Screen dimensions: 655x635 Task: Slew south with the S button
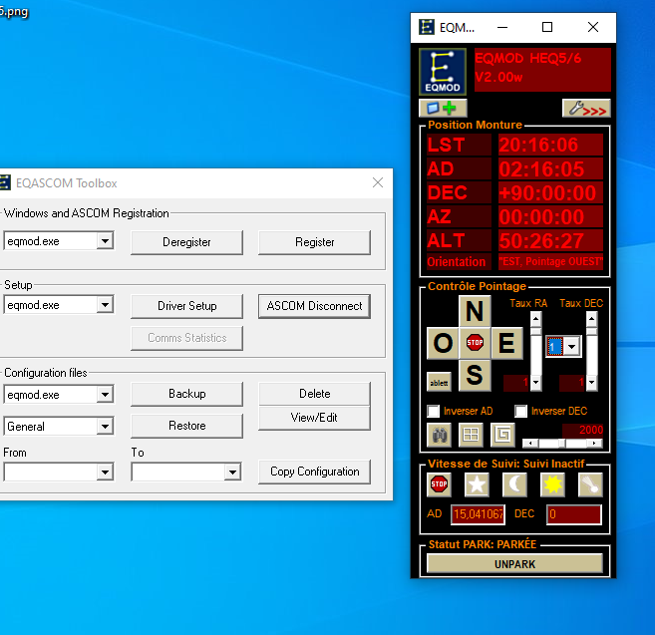click(x=475, y=375)
